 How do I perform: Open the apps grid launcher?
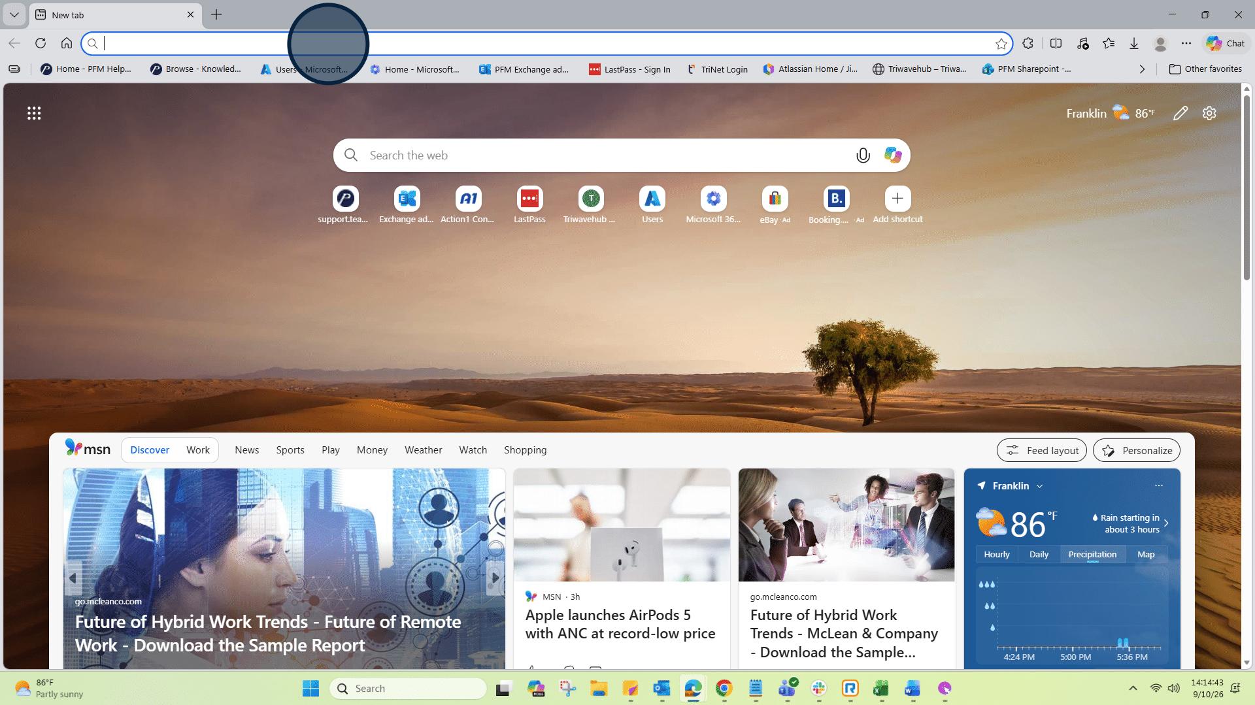(x=34, y=114)
